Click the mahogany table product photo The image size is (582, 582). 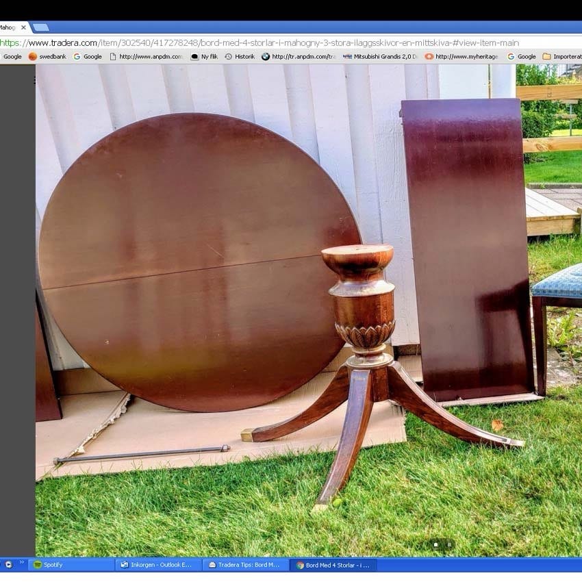pos(308,310)
